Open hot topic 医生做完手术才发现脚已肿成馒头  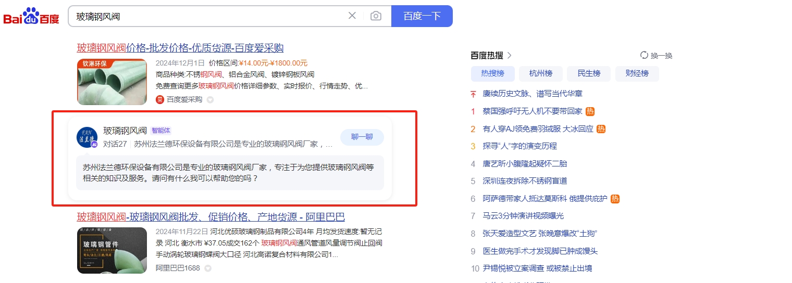(x=540, y=251)
